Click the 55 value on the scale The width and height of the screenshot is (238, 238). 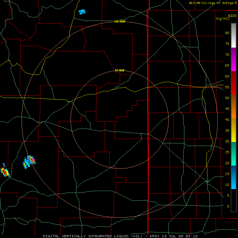point(227,87)
